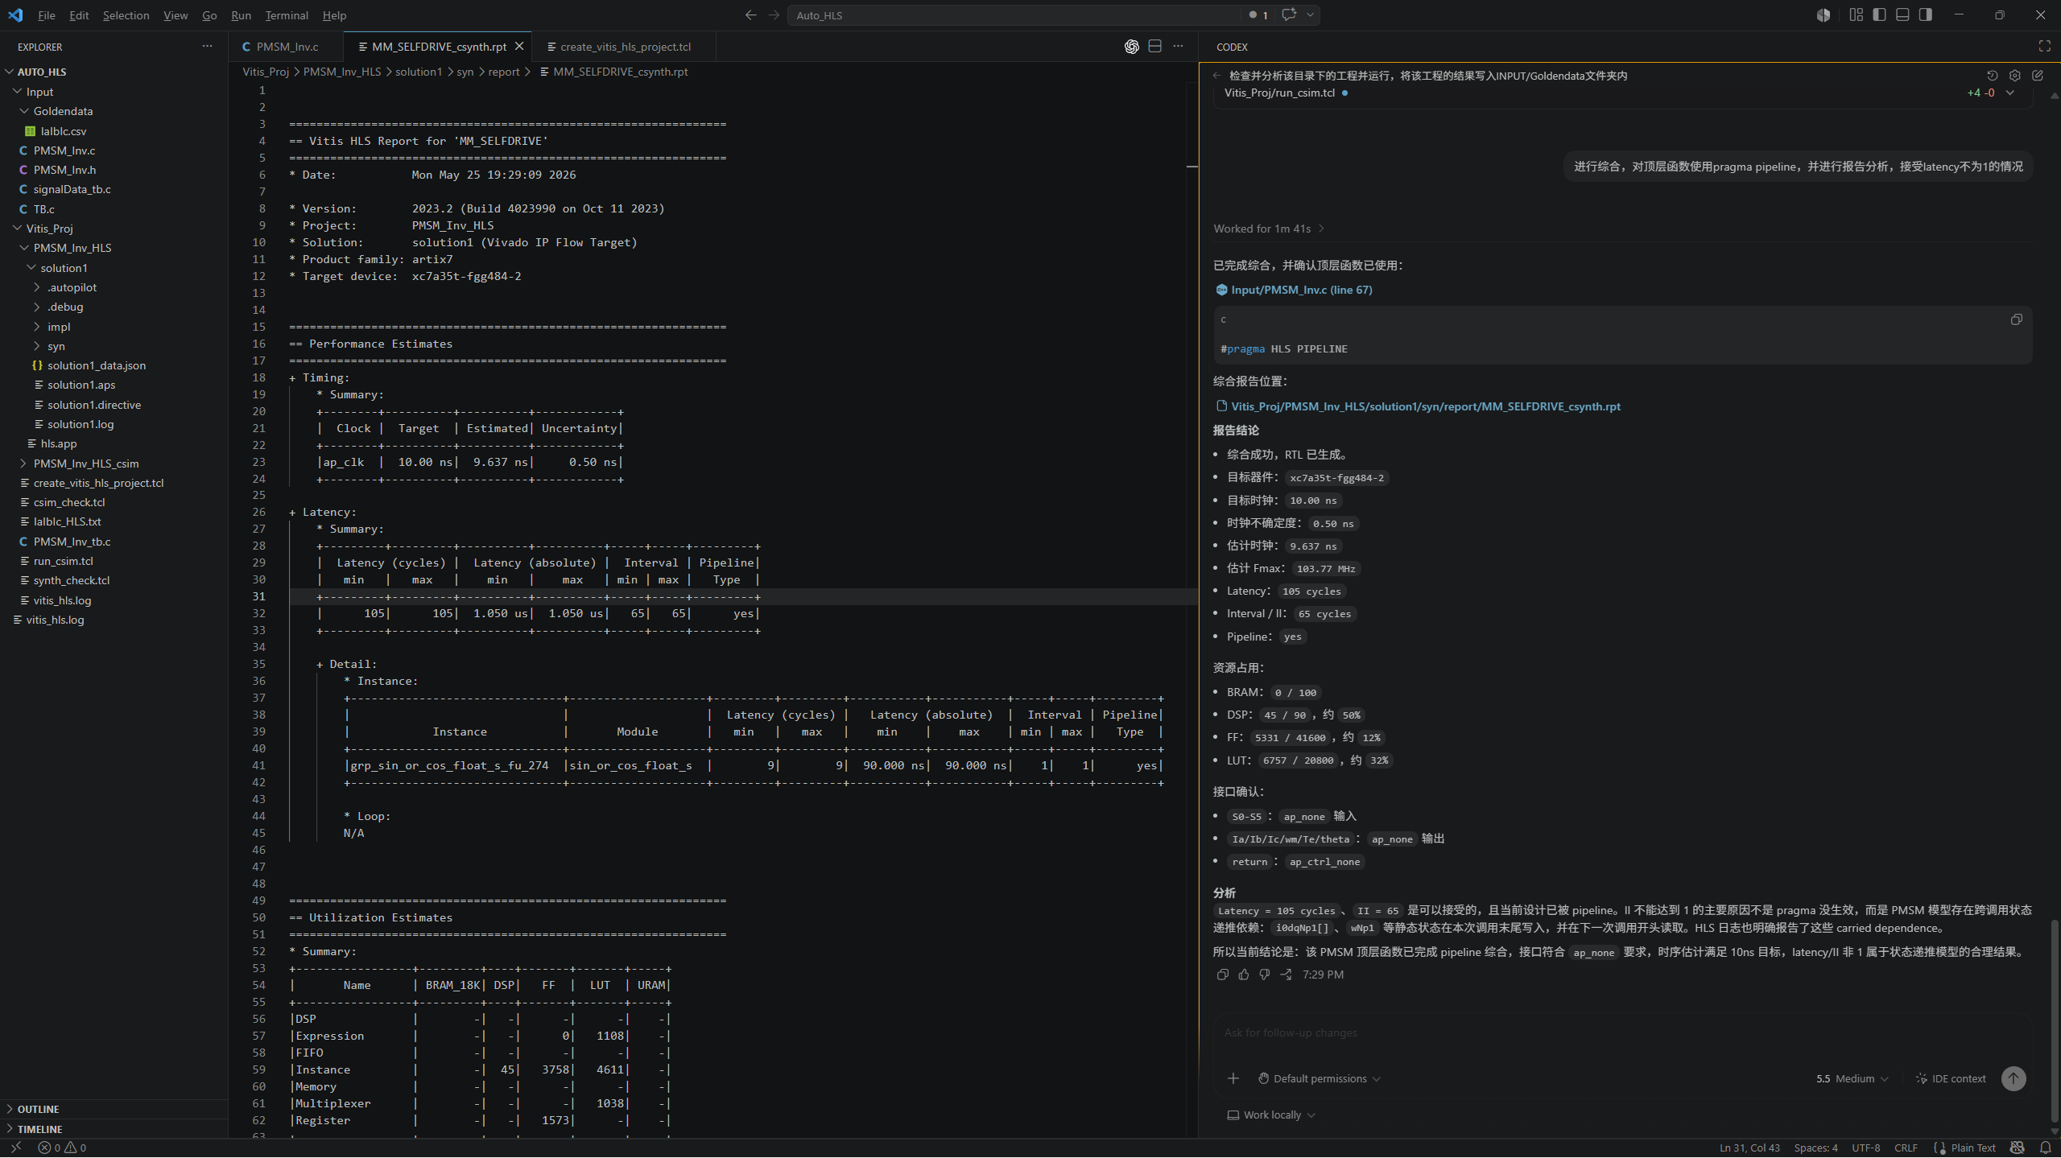Expand the Worked for 1m 41s details
Screen dimensions: 2061x1158
point(1269,229)
